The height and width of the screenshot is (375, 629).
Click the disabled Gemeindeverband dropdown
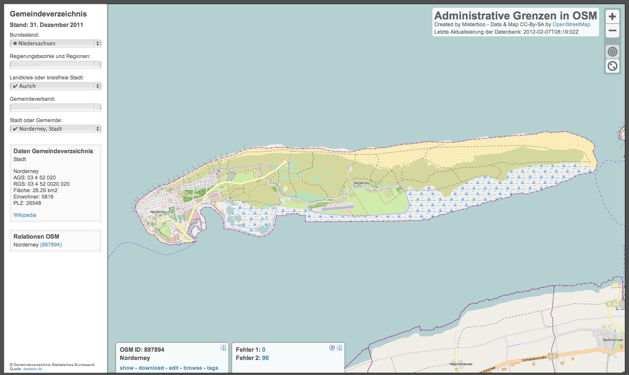tap(55, 108)
